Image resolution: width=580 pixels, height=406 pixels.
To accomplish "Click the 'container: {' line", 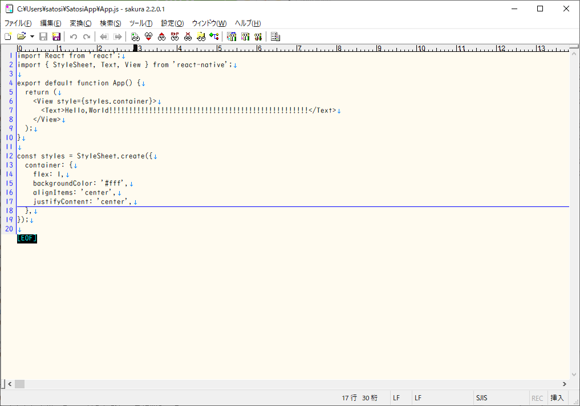I will (49, 165).
